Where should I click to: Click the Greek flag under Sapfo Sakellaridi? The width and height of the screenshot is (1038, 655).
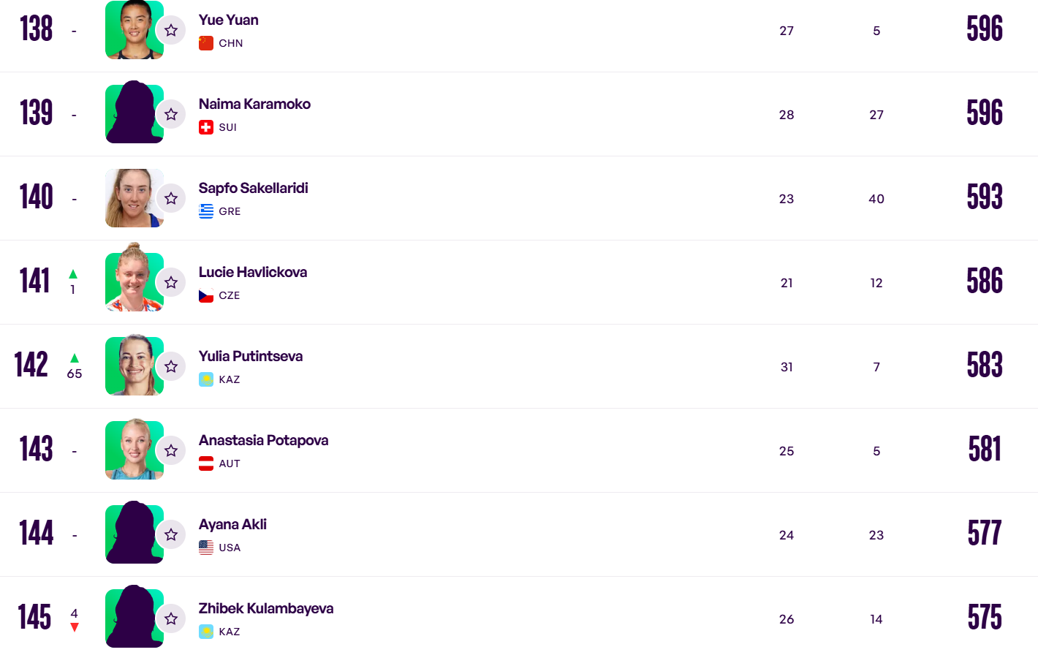point(206,211)
